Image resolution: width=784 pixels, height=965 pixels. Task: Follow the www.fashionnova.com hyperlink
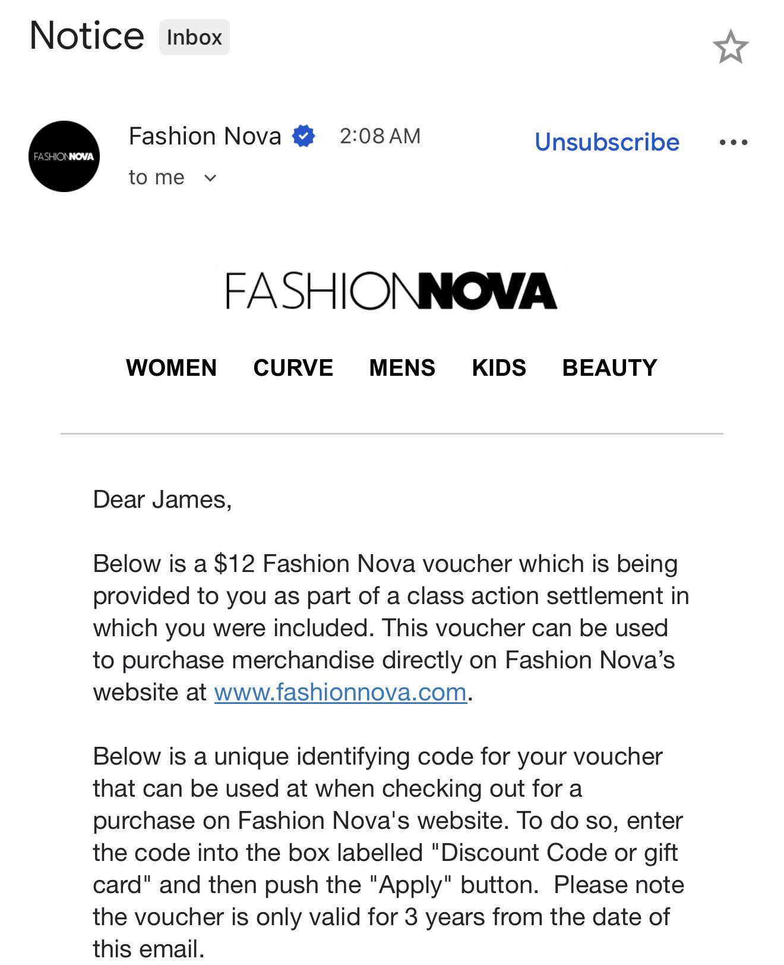coord(340,692)
